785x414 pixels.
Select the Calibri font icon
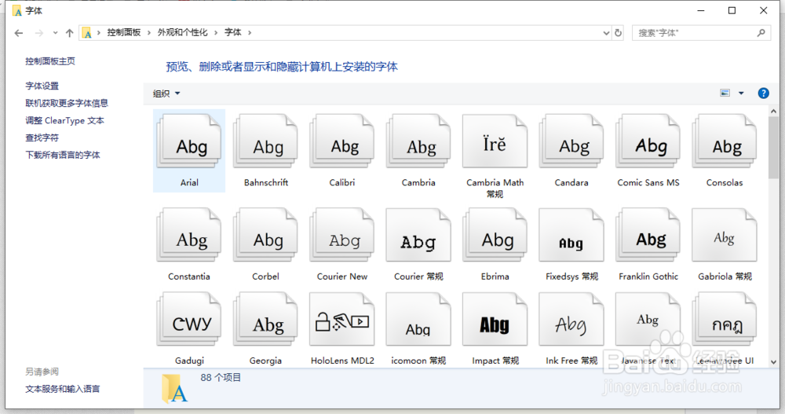pos(342,141)
